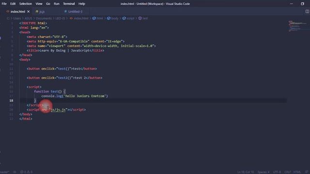Open the Edit menu
This screenshot has width=310, height=174.
pos(13,4)
